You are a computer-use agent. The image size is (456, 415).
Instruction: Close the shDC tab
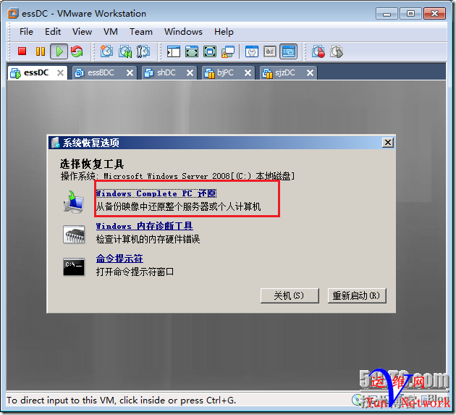coord(190,72)
